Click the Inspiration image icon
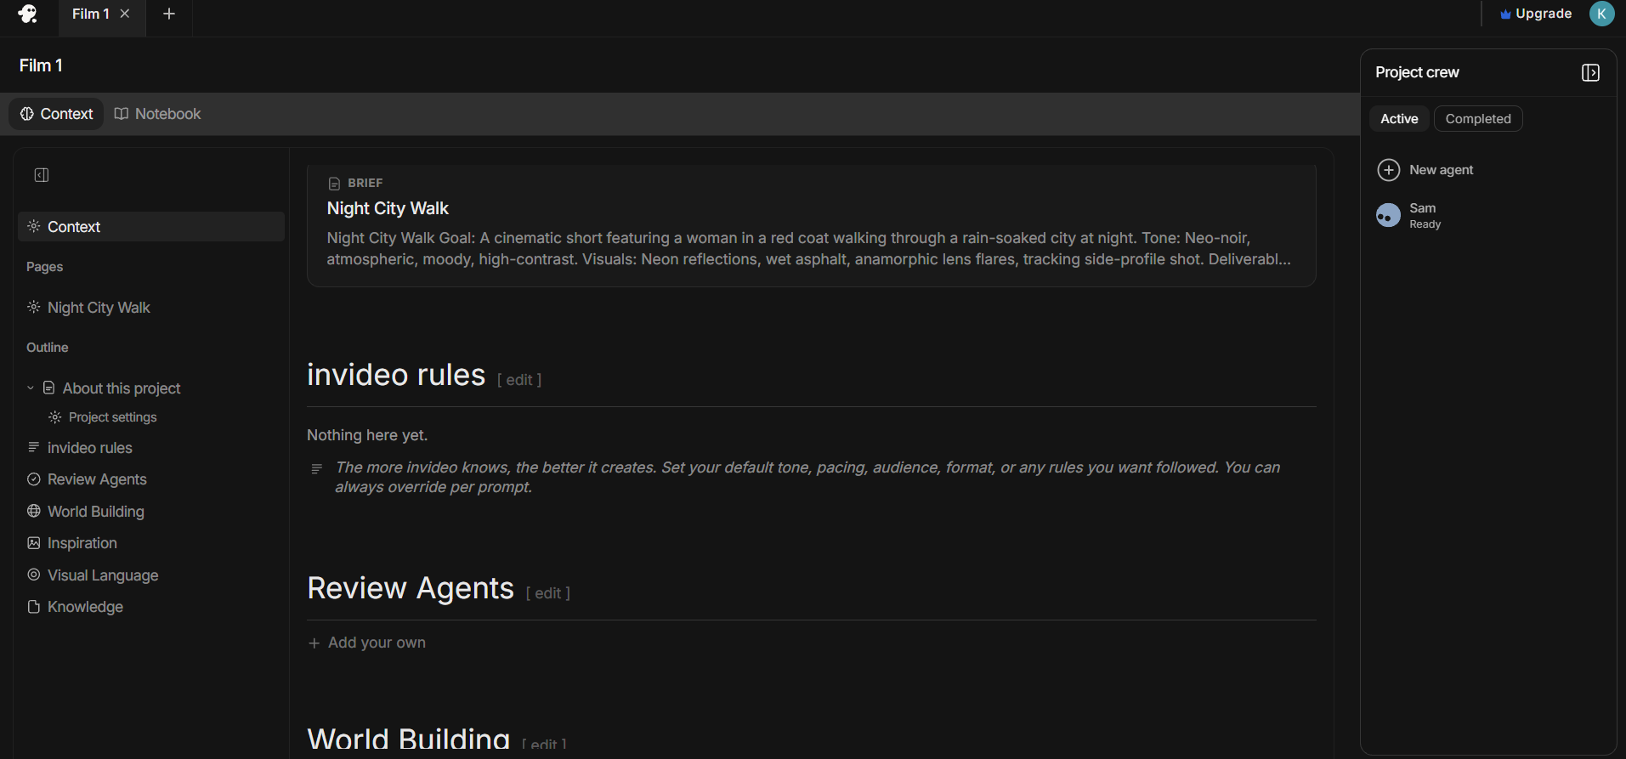Image resolution: width=1626 pixels, height=759 pixels. point(34,543)
